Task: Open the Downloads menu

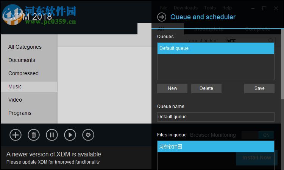Action: pos(186,8)
